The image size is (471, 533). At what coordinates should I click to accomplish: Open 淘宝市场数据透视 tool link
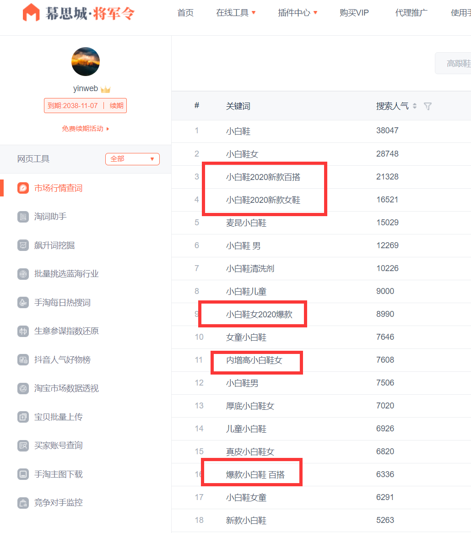coord(67,388)
